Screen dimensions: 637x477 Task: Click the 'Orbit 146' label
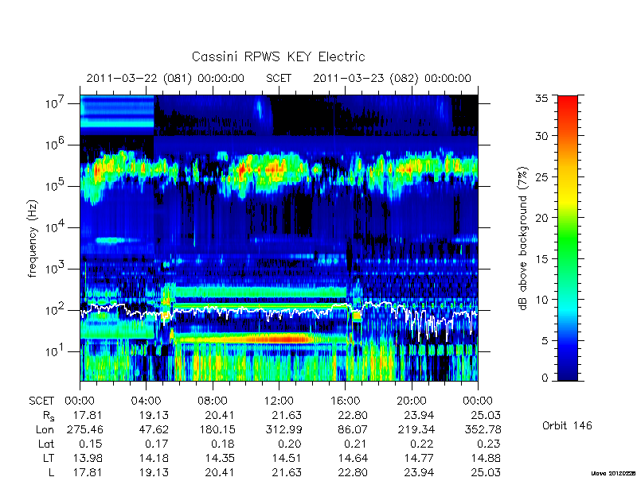click(x=567, y=425)
